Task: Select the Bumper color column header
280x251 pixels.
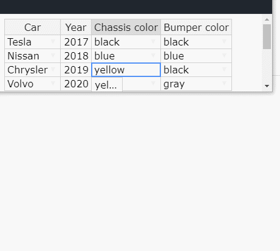Action: pyautogui.click(x=196, y=27)
